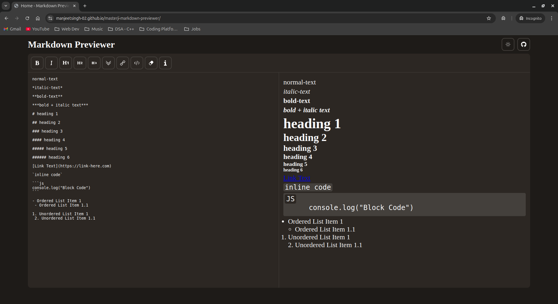Place cursor on '***bold + italic text***' editor line

(x=60, y=105)
